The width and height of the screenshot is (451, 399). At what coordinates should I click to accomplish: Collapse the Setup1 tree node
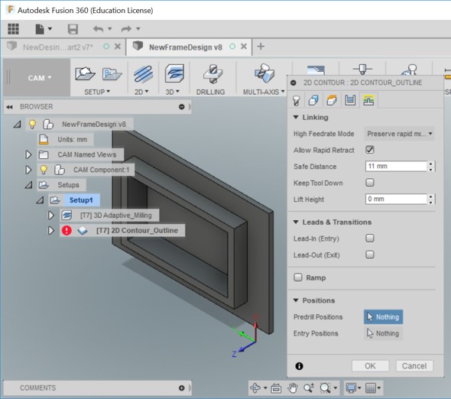[x=40, y=200]
